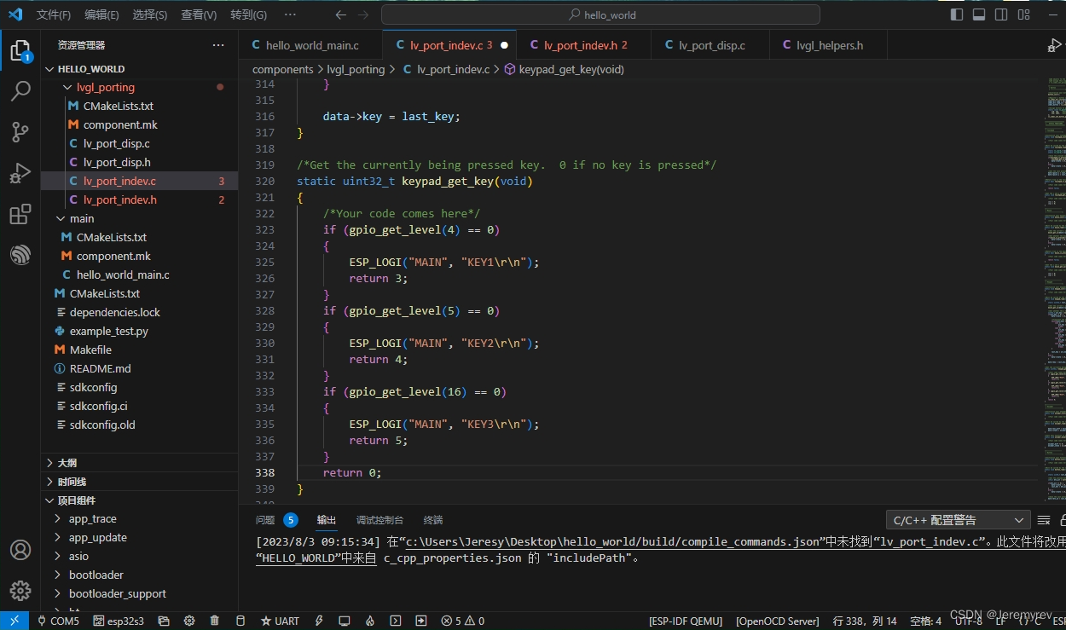Click the ESP-IDF flash lightning icon
This screenshot has height=630, width=1066.
point(319,621)
